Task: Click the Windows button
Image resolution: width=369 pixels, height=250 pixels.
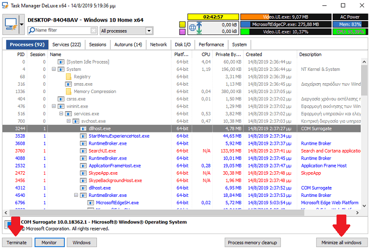Action: [x=82, y=243]
